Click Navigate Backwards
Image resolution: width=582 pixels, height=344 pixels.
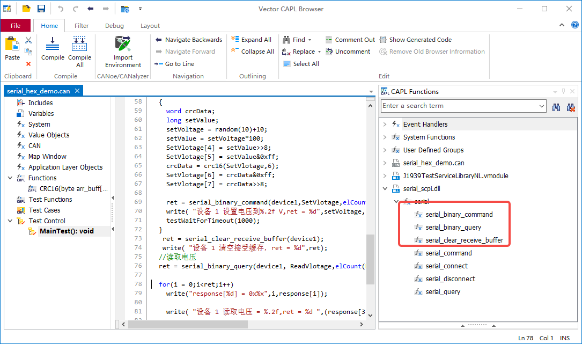coord(189,40)
